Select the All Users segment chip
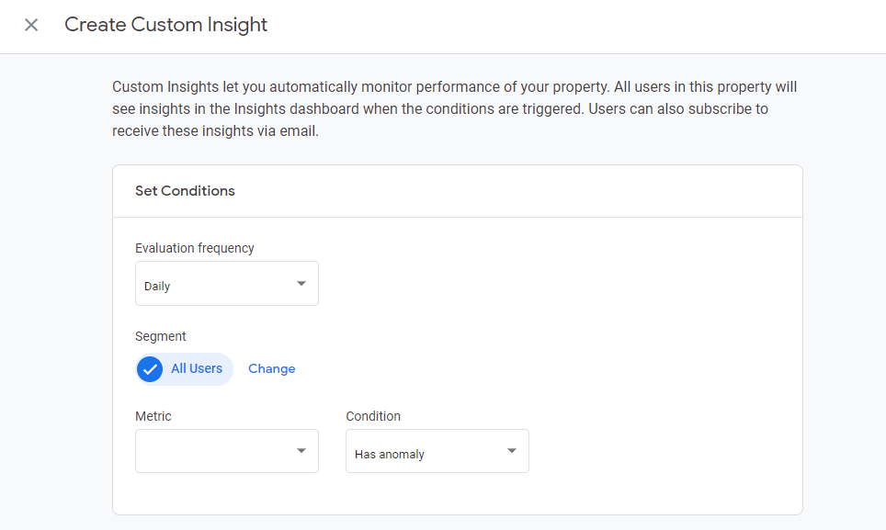Viewport: 886px width, 530px height. tap(184, 369)
